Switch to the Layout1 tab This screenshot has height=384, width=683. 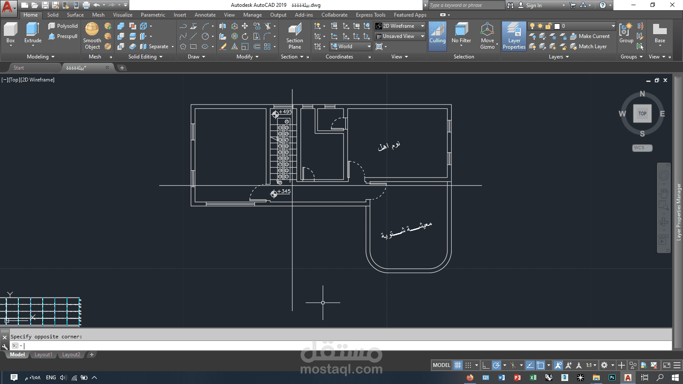pos(43,355)
